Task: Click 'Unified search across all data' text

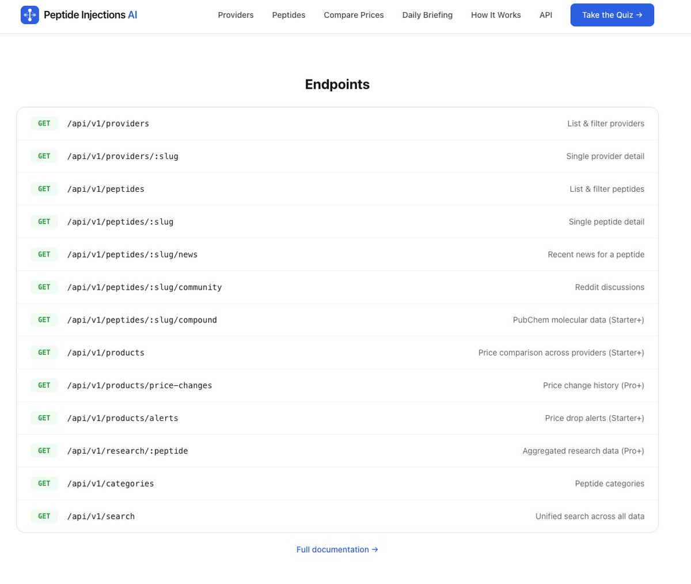Action: click(x=590, y=516)
